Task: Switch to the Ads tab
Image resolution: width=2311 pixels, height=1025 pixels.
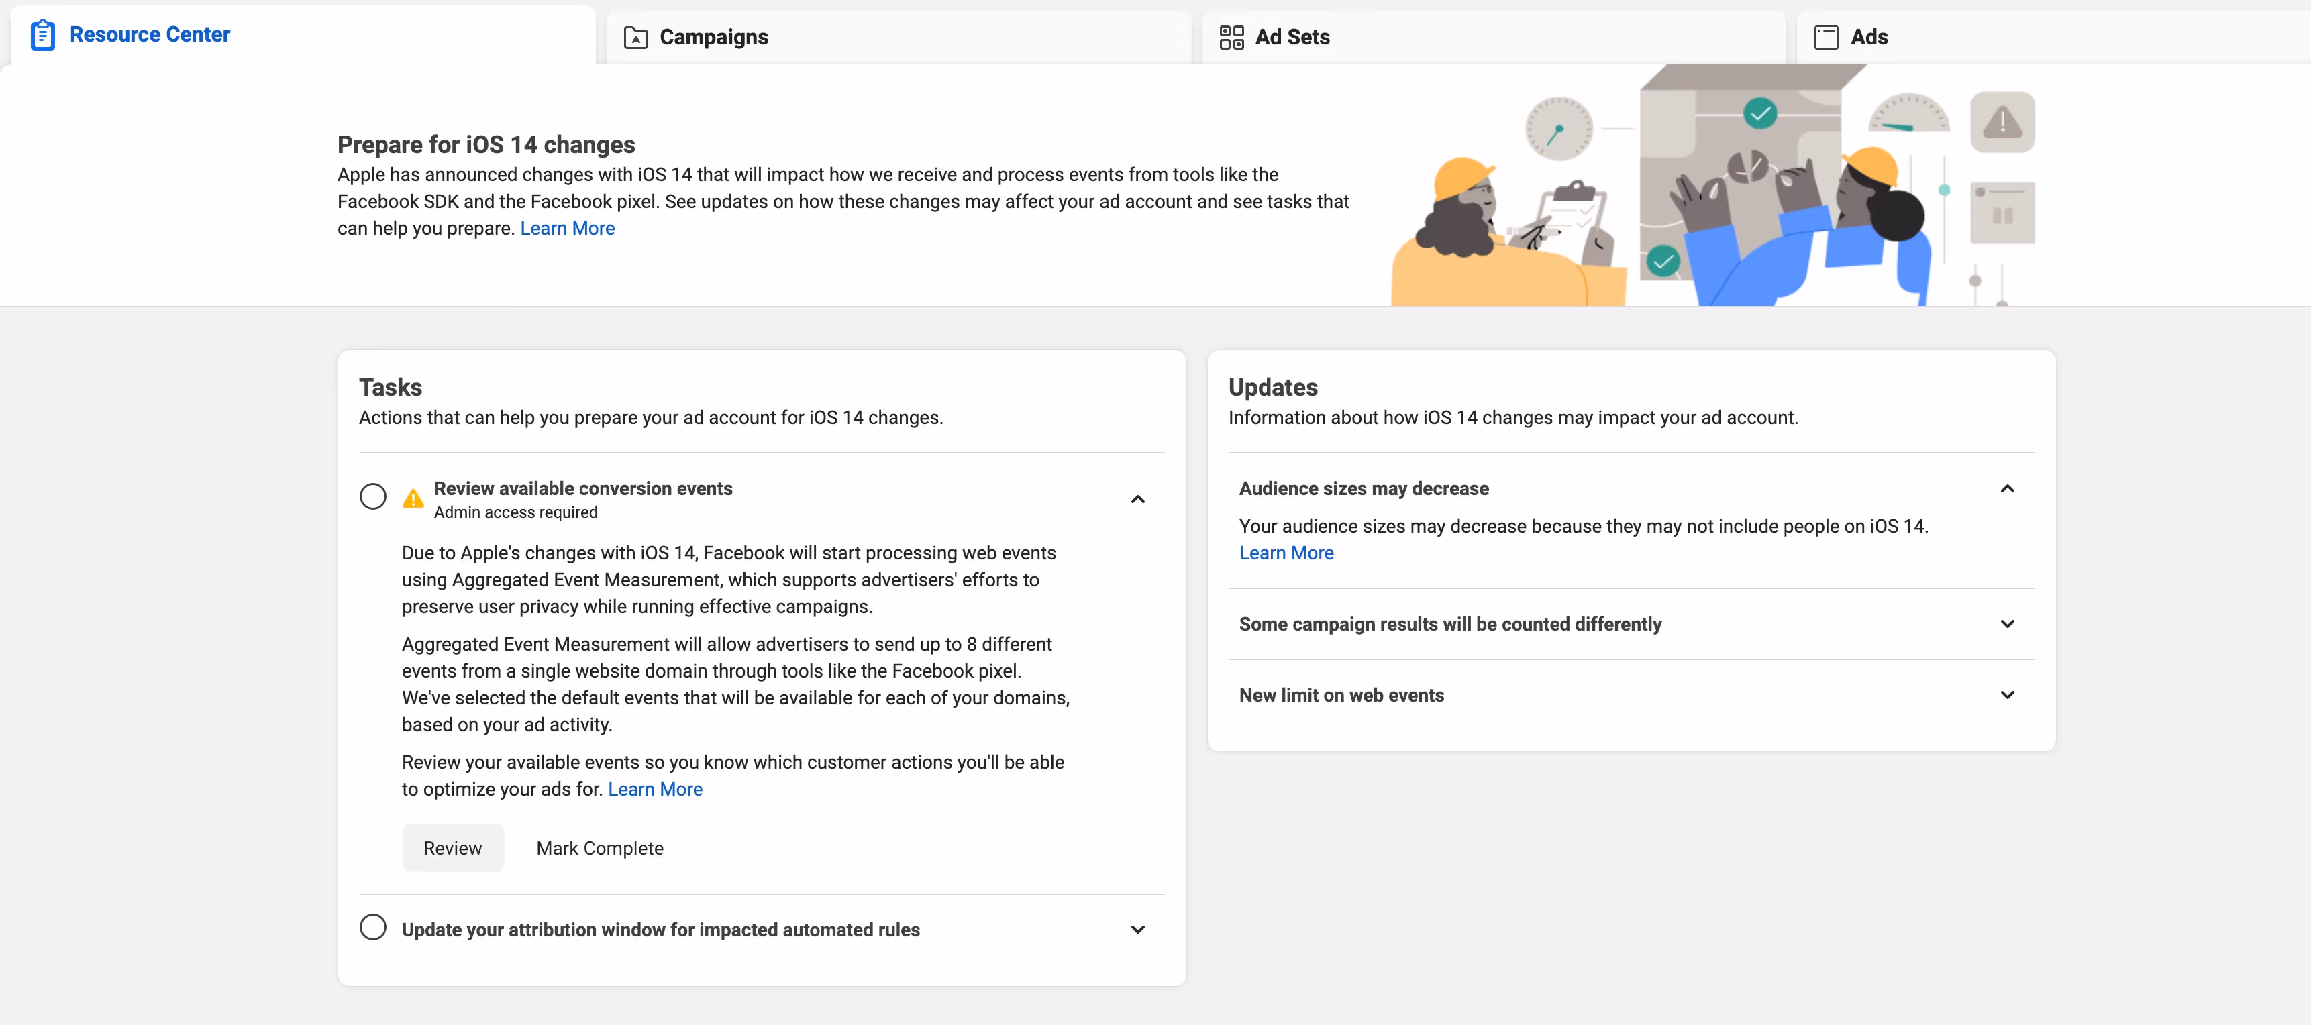Action: (2053, 38)
